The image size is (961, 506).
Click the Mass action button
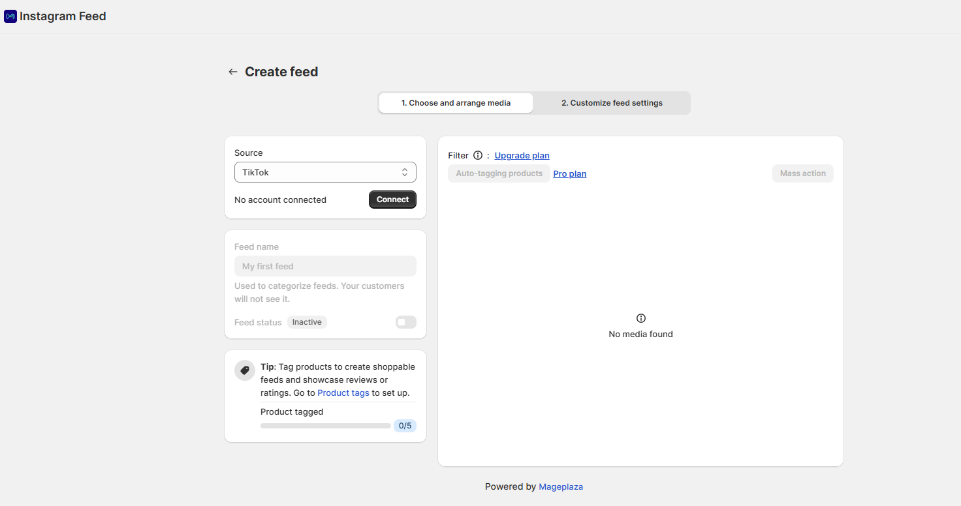coord(803,173)
